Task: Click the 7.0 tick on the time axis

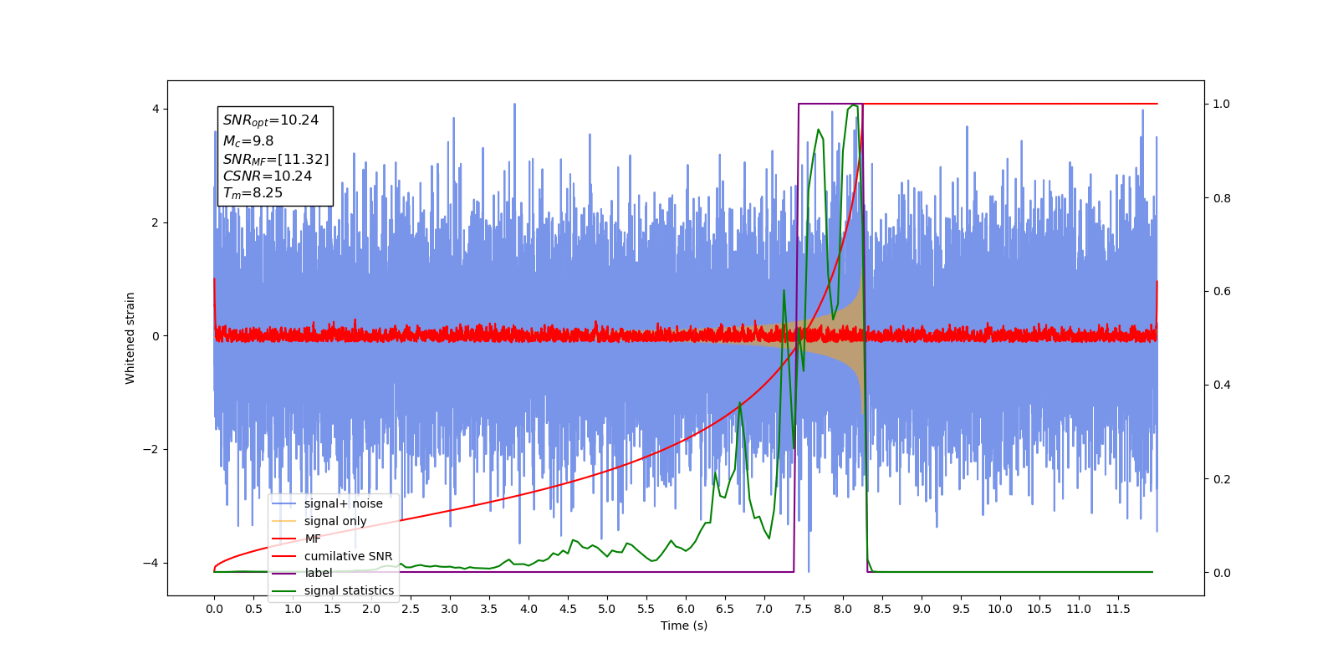Action: (764, 609)
